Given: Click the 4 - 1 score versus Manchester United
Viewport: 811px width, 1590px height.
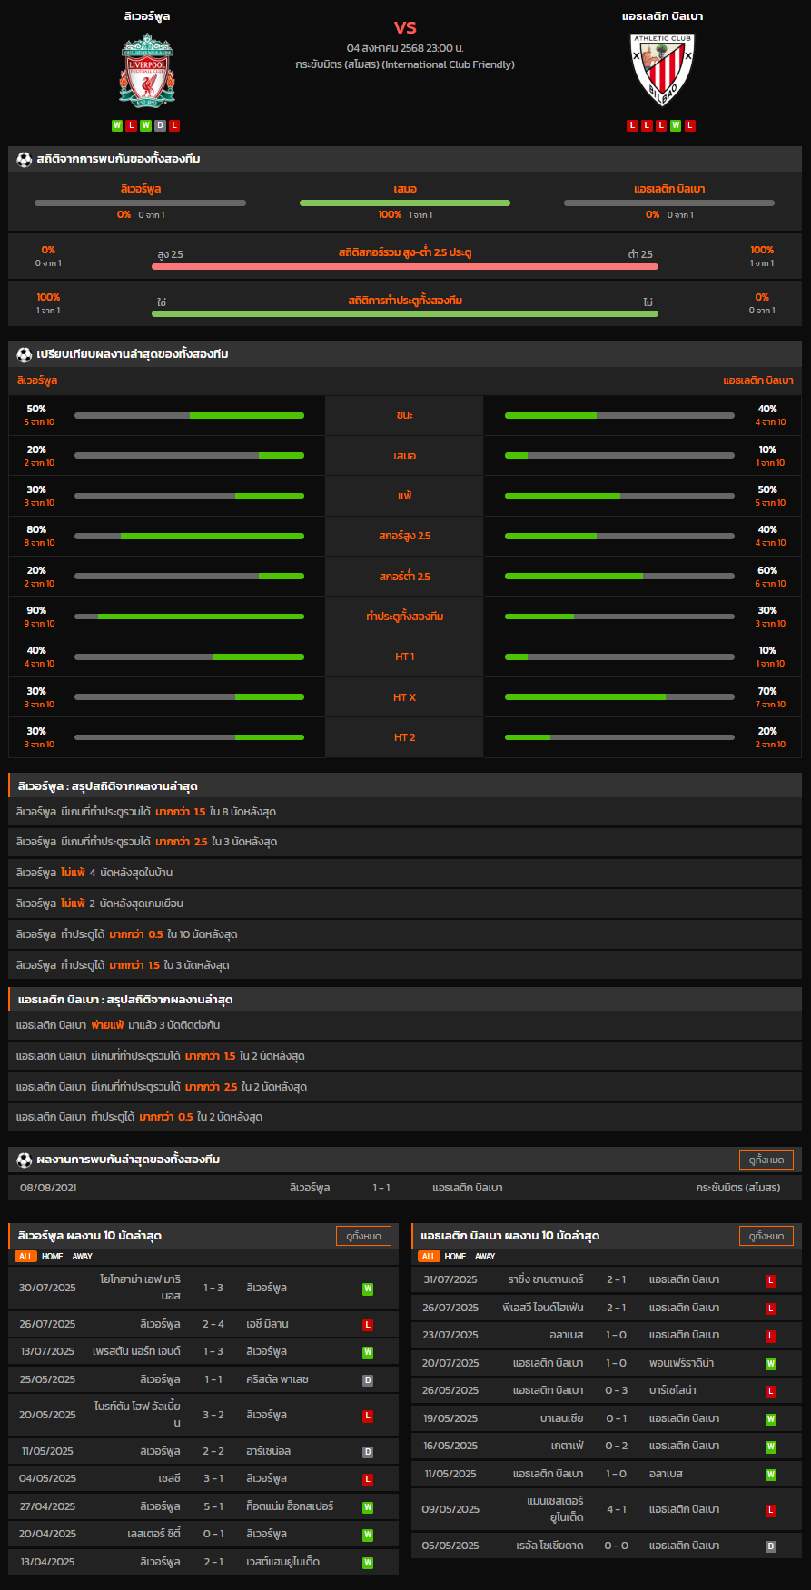Looking at the screenshot, I should click(x=616, y=1509).
